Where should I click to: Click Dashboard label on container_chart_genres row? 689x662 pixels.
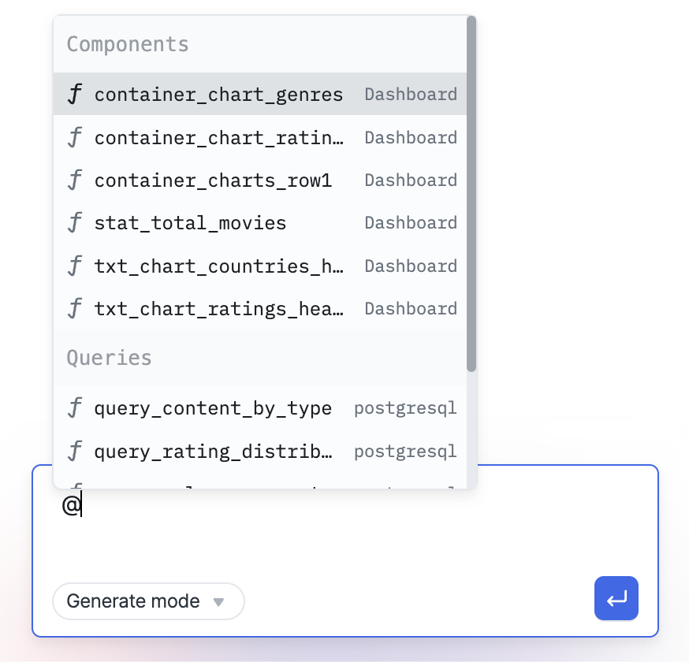pyautogui.click(x=411, y=94)
